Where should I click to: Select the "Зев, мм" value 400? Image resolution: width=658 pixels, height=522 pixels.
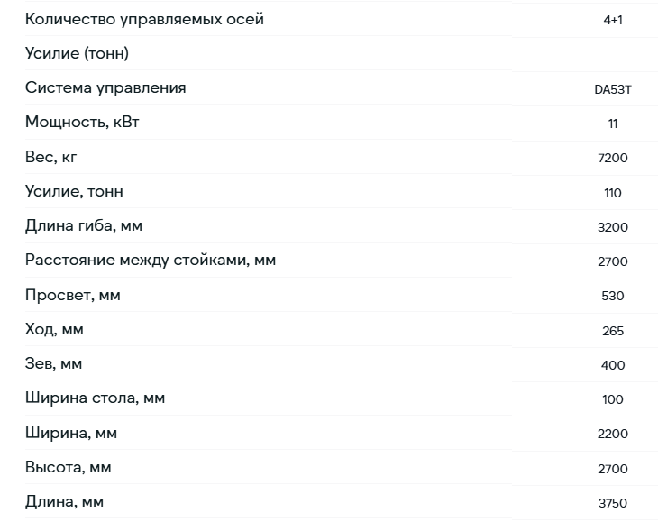tap(613, 365)
